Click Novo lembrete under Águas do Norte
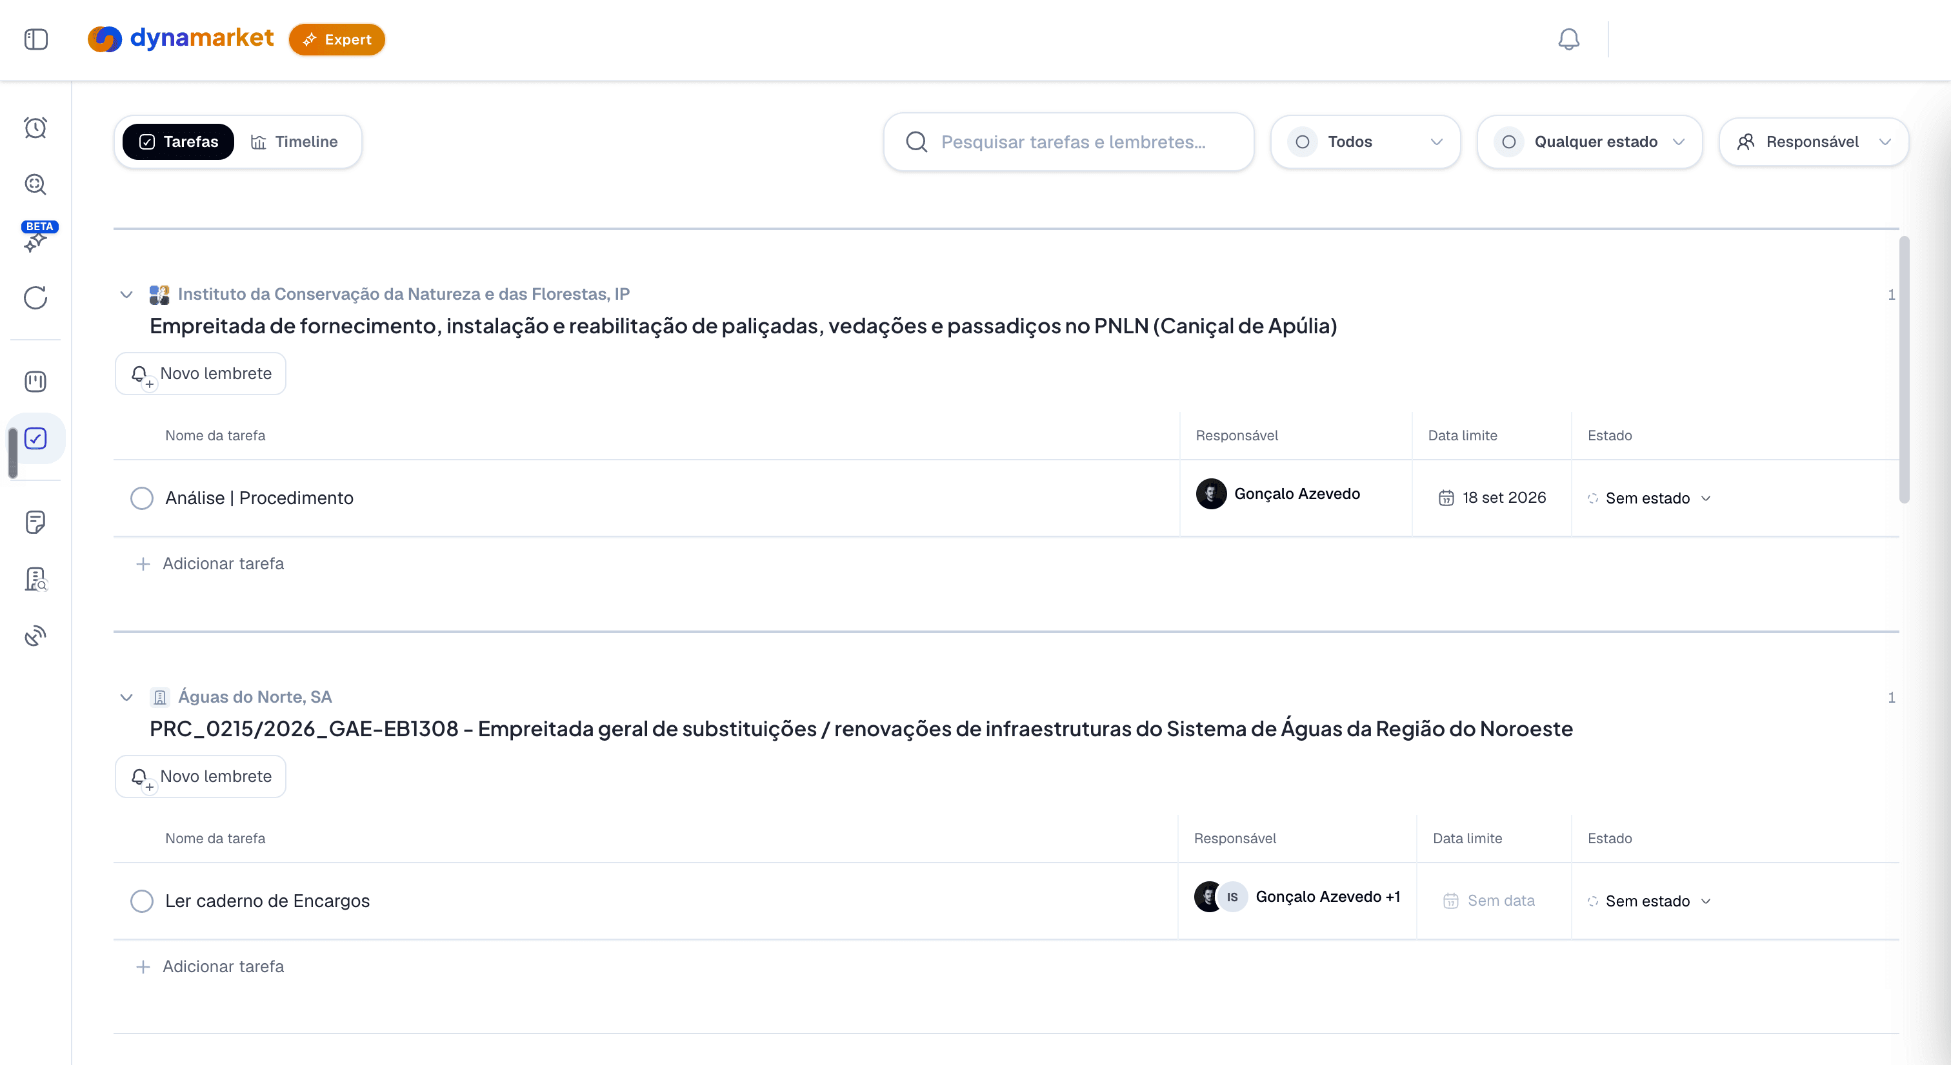1951x1065 pixels. point(201,777)
